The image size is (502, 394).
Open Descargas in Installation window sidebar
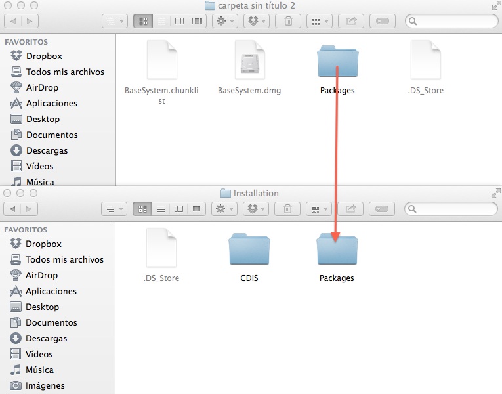38,338
